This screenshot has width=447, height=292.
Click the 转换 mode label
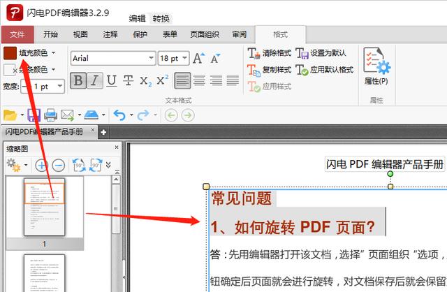161,19
